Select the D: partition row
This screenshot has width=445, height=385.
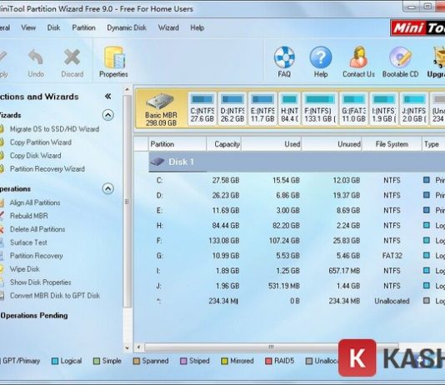pyautogui.click(x=297, y=196)
